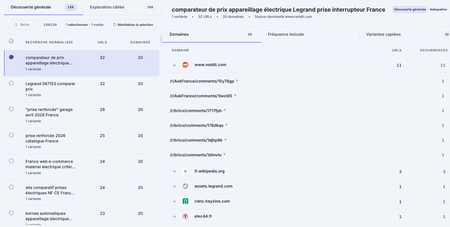Screen dimensions: 450x227
Task: Click the www.reddit.com domain name
Action: pos(210,65)
